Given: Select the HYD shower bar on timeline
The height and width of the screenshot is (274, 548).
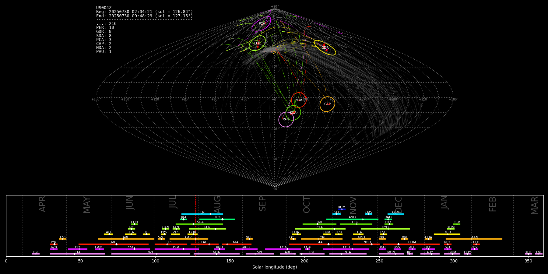Looking at the screenshot, I should (385, 229).
